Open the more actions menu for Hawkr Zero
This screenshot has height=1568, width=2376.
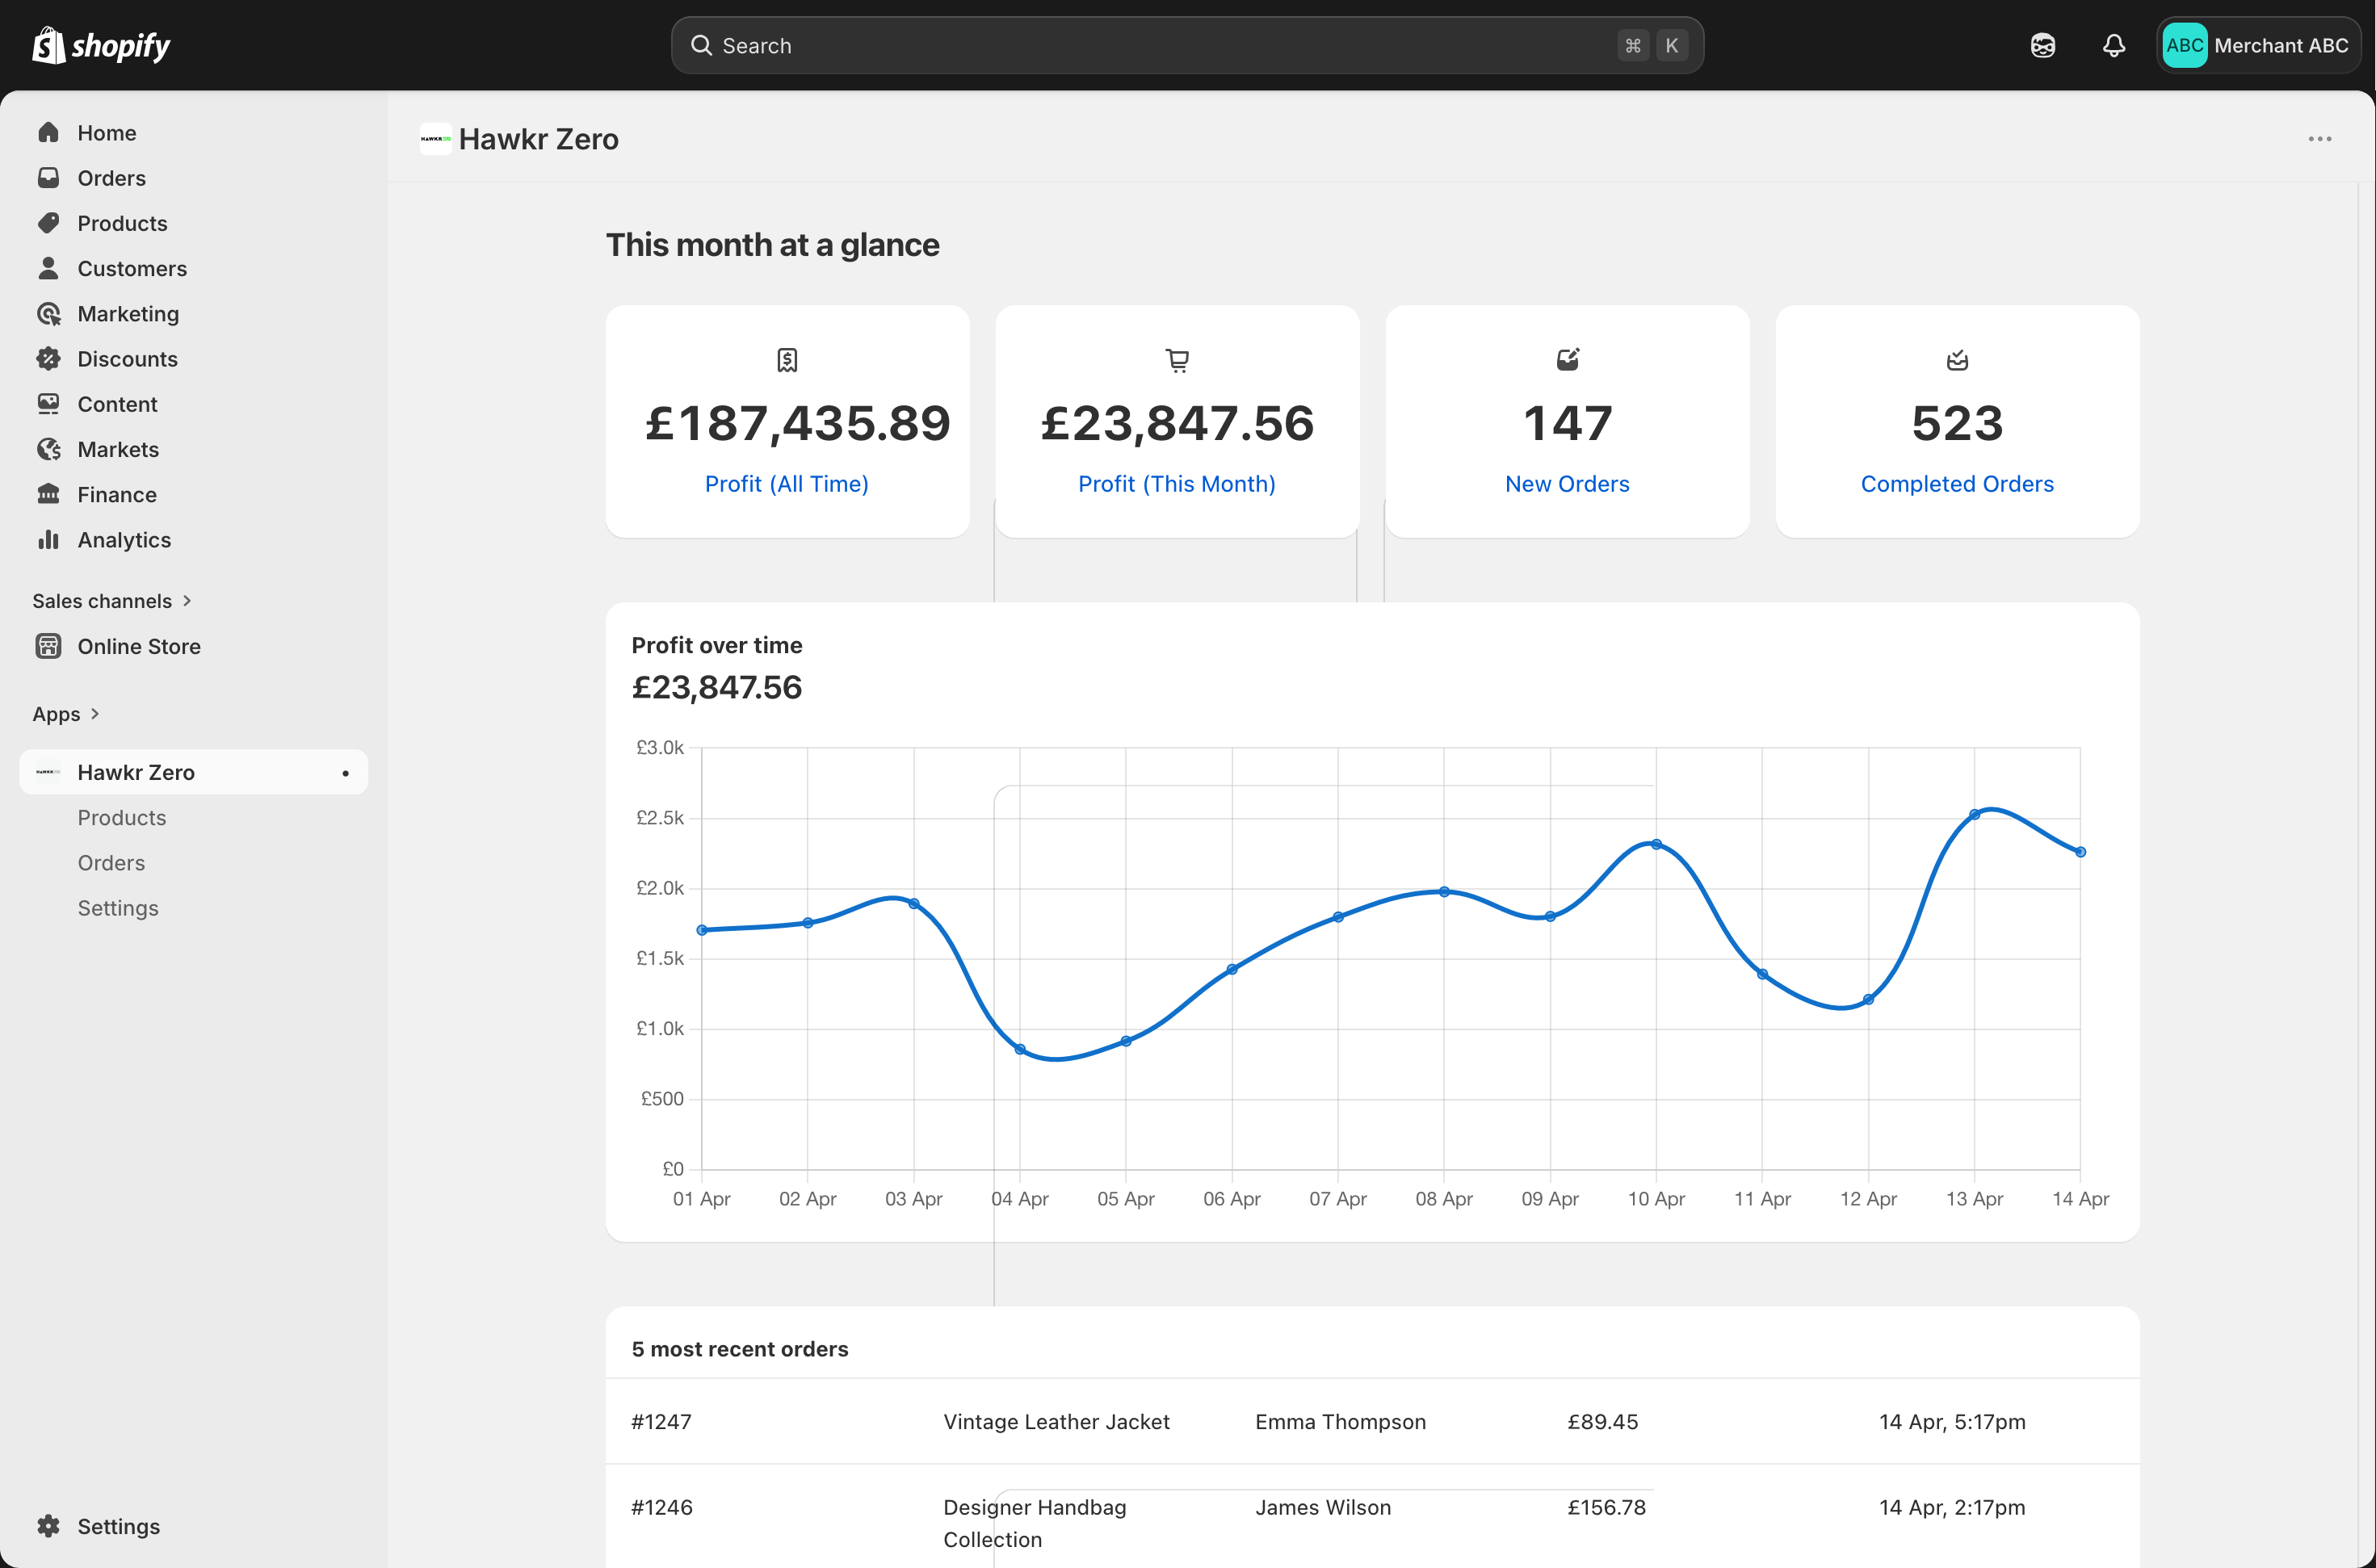click(x=2320, y=138)
